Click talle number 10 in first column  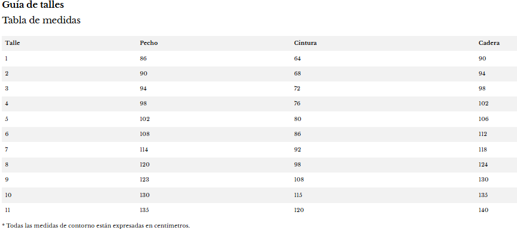tap(8, 195)
